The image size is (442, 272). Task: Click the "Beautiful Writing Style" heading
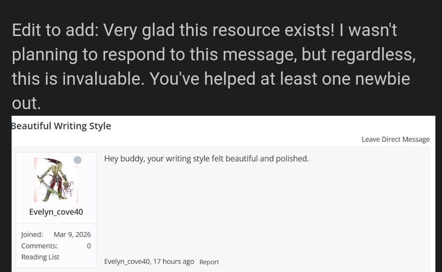click(61, 126)
